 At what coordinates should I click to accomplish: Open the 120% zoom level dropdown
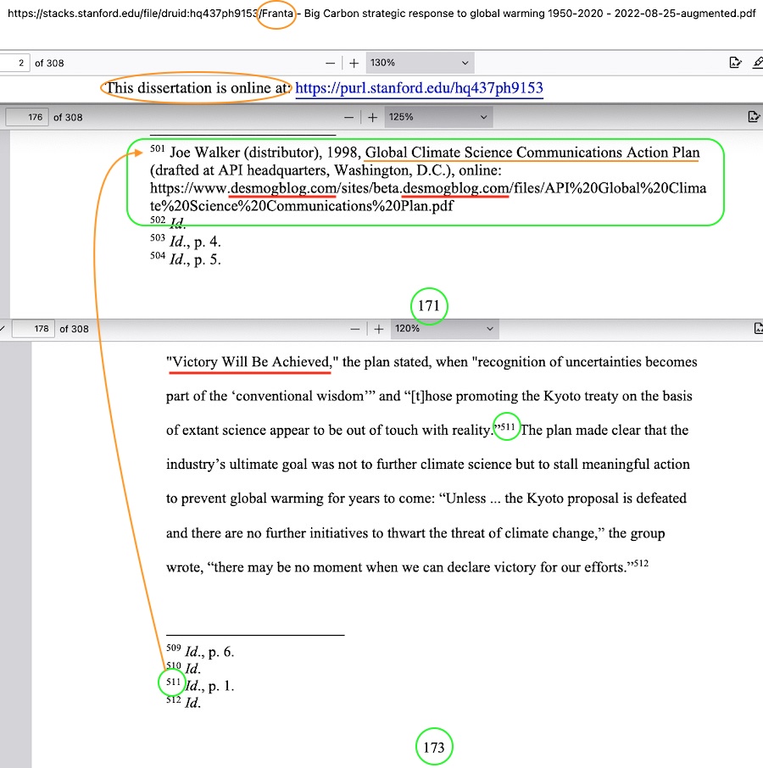[x=443, y=328]
